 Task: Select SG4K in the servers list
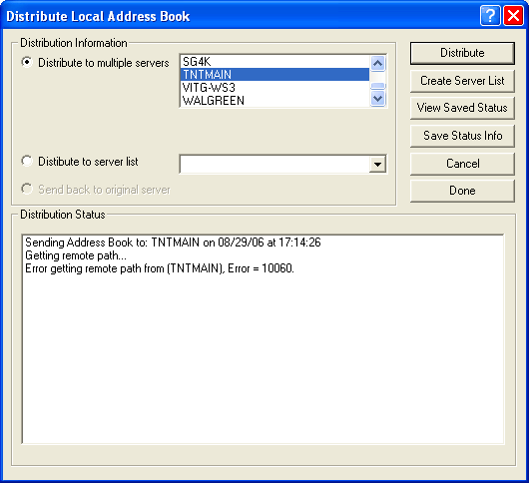[274, 62]
